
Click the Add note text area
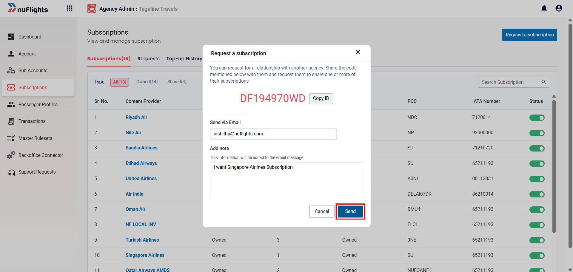(x=286, y=180)
